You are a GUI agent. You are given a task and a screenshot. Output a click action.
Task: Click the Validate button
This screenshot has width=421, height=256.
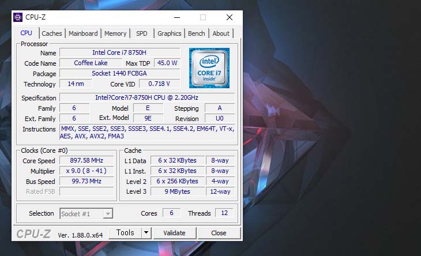point(175,233)
